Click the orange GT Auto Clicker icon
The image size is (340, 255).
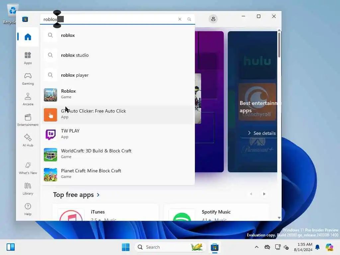(x=50, y=115)
